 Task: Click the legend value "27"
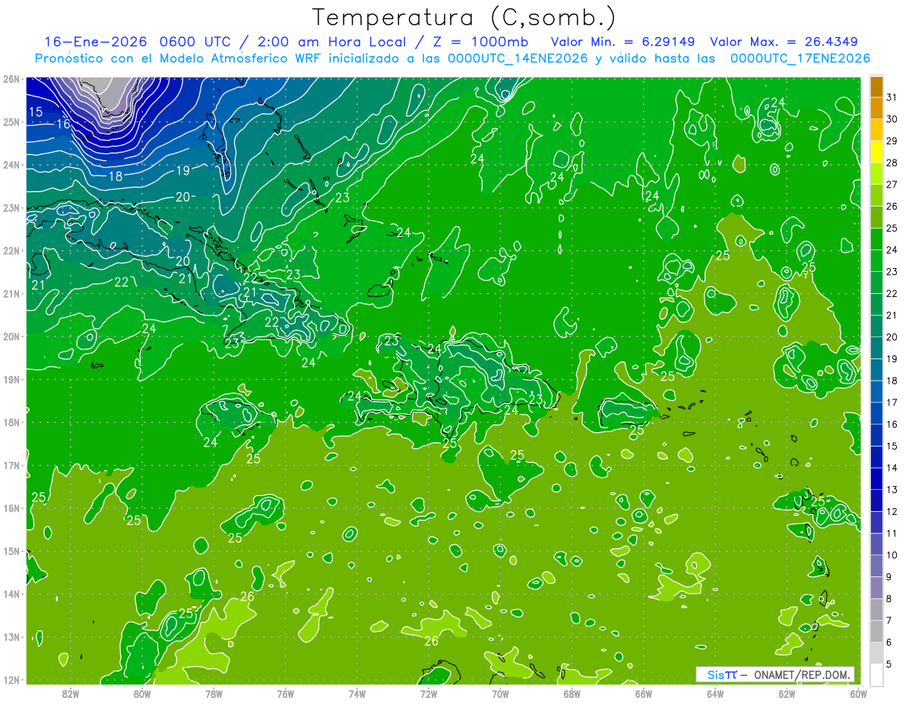(x=892, y=185)
